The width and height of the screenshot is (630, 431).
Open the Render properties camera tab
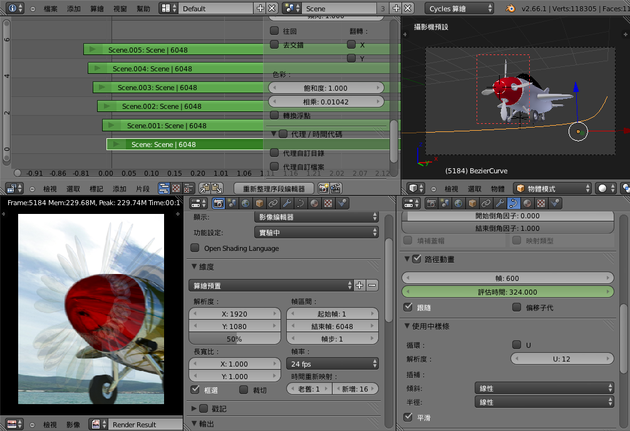click(219, 203)
